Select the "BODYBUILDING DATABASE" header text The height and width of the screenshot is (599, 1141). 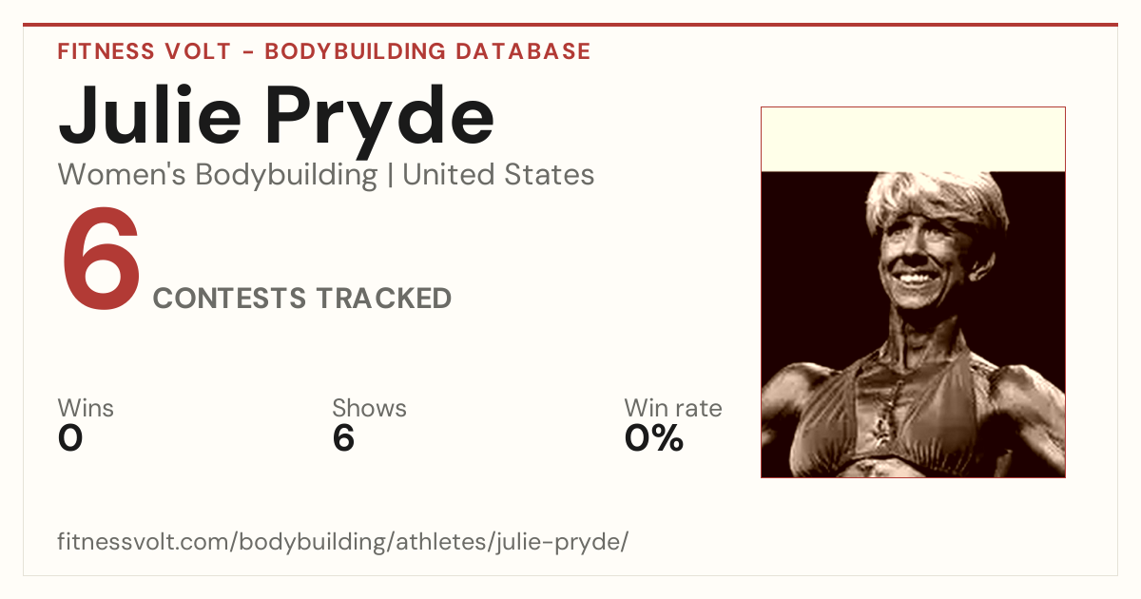click(428, 51)
